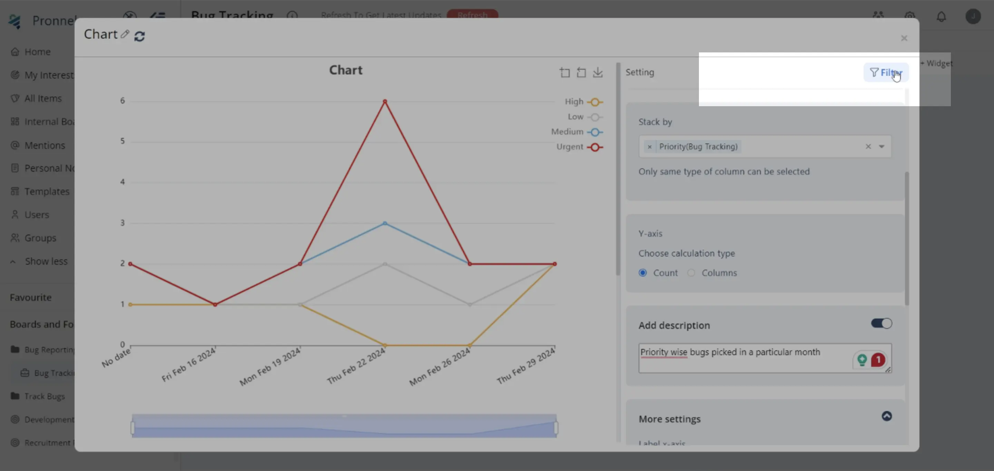Click the zoom-area icon above the chart

pyautogui.click(x=565, y=72)
